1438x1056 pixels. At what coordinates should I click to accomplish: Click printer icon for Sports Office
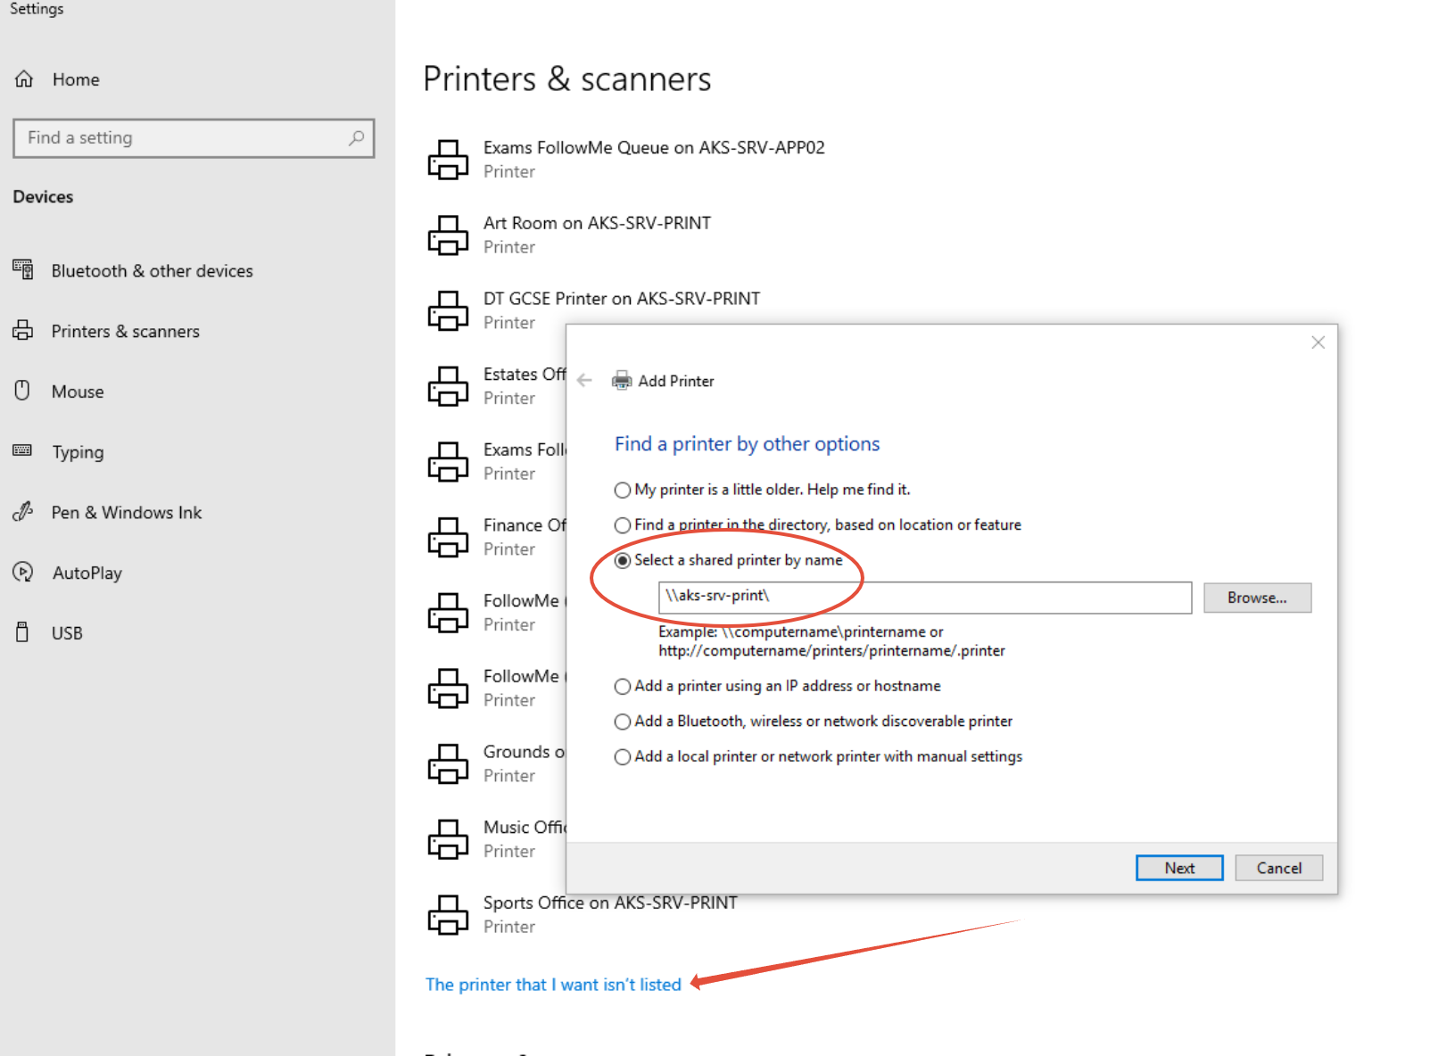point(448,915)
